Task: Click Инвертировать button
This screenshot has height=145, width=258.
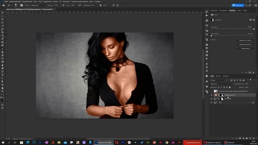Action: [246, 48]
